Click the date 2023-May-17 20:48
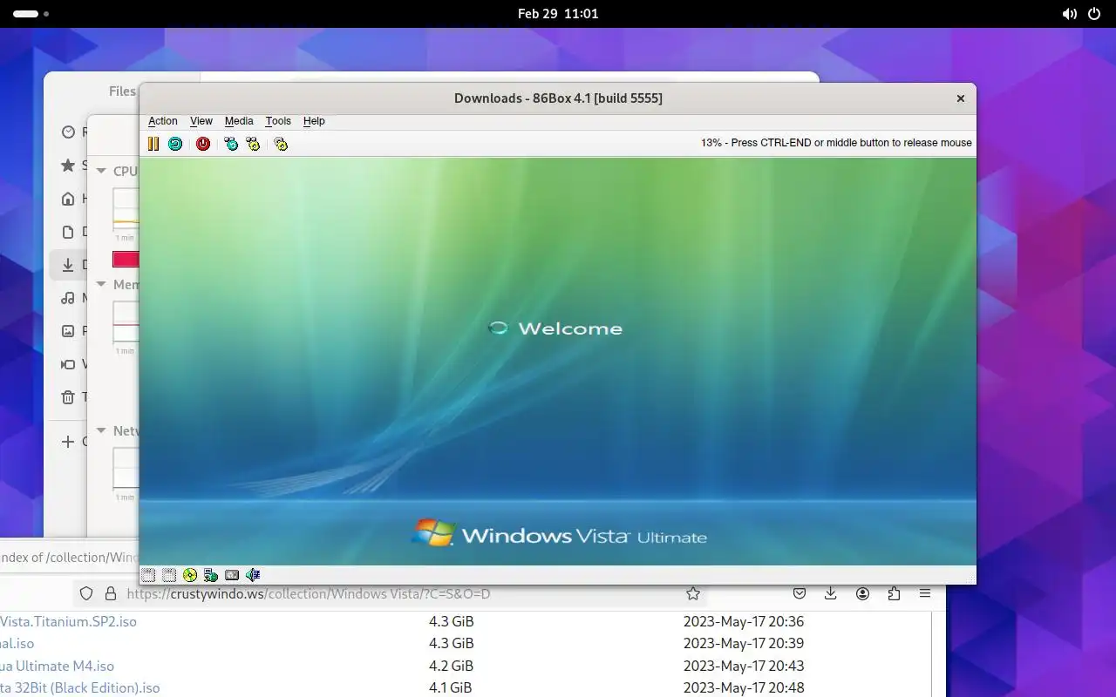This screenshot has width=1116, height=697. 744,687
